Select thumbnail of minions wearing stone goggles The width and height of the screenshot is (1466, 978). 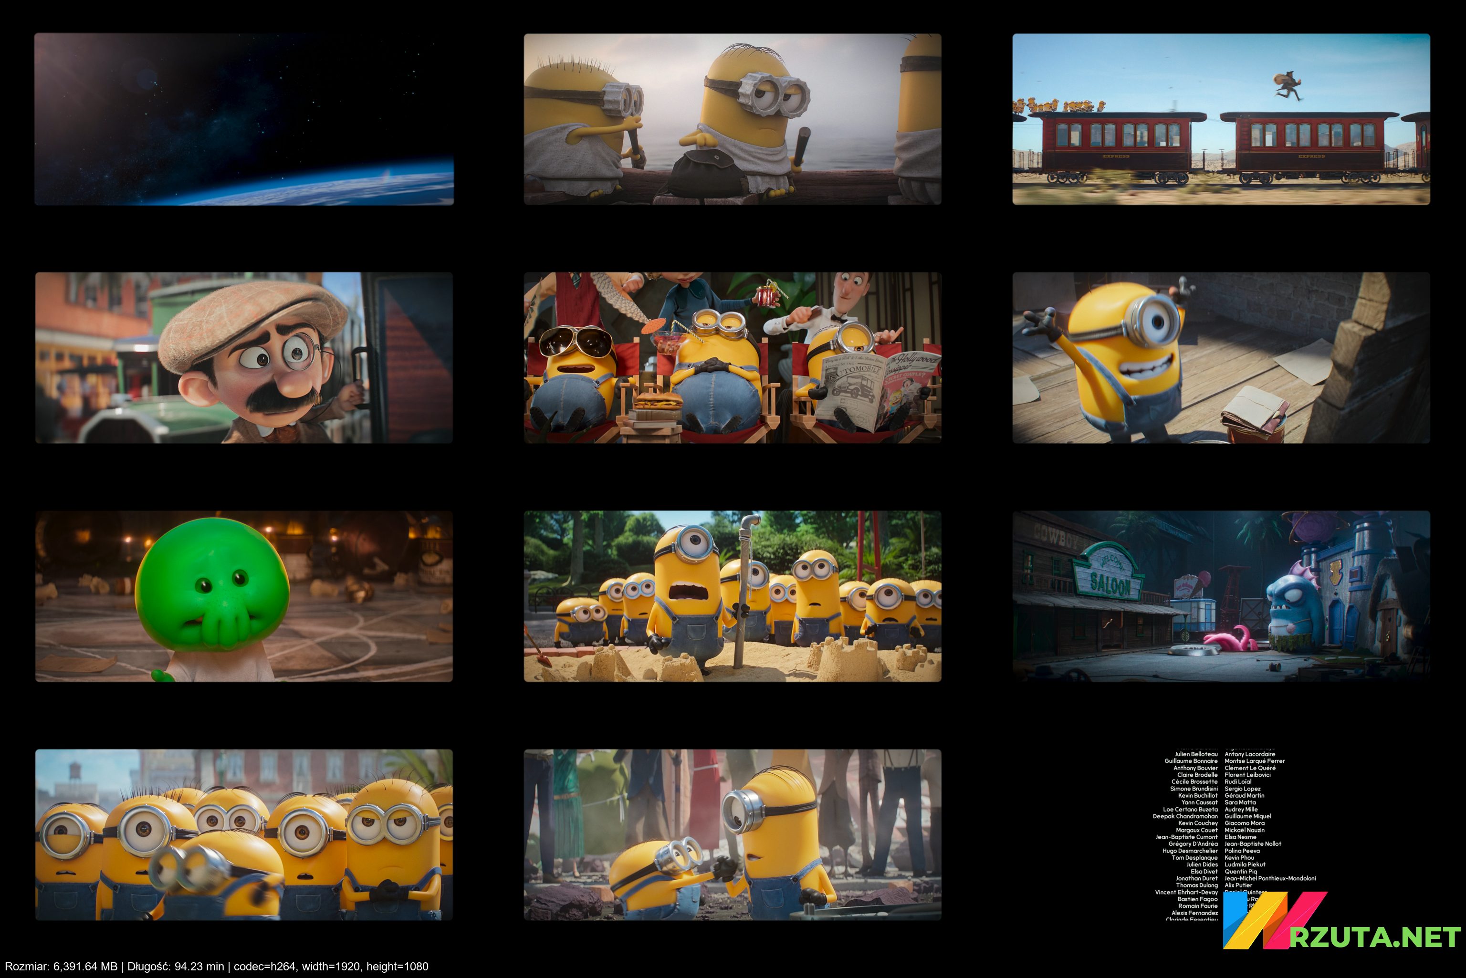click(x=733, y=119)
